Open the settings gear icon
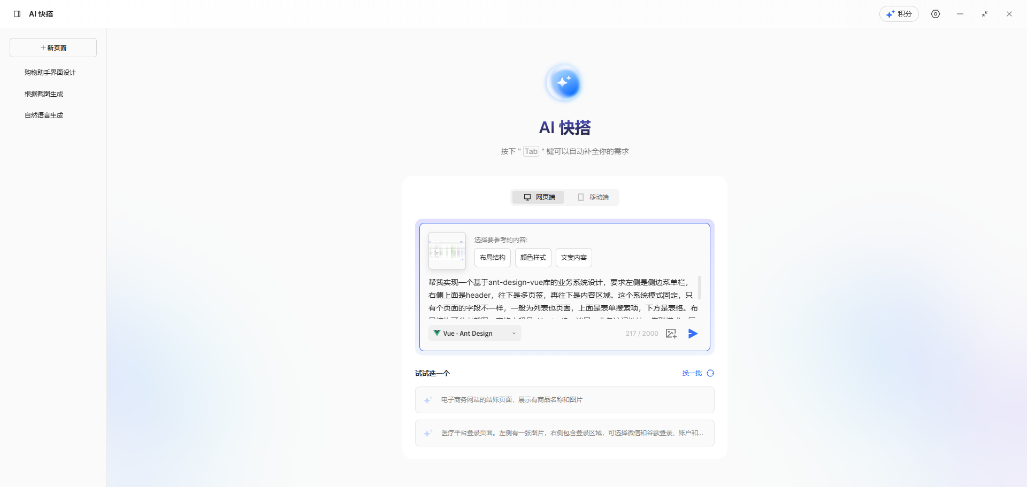 pyautogui.click(x=936, y=14)
